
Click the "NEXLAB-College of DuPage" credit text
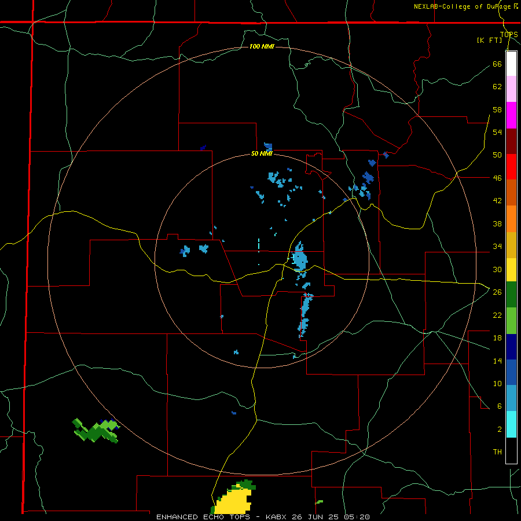pos(463,6)
